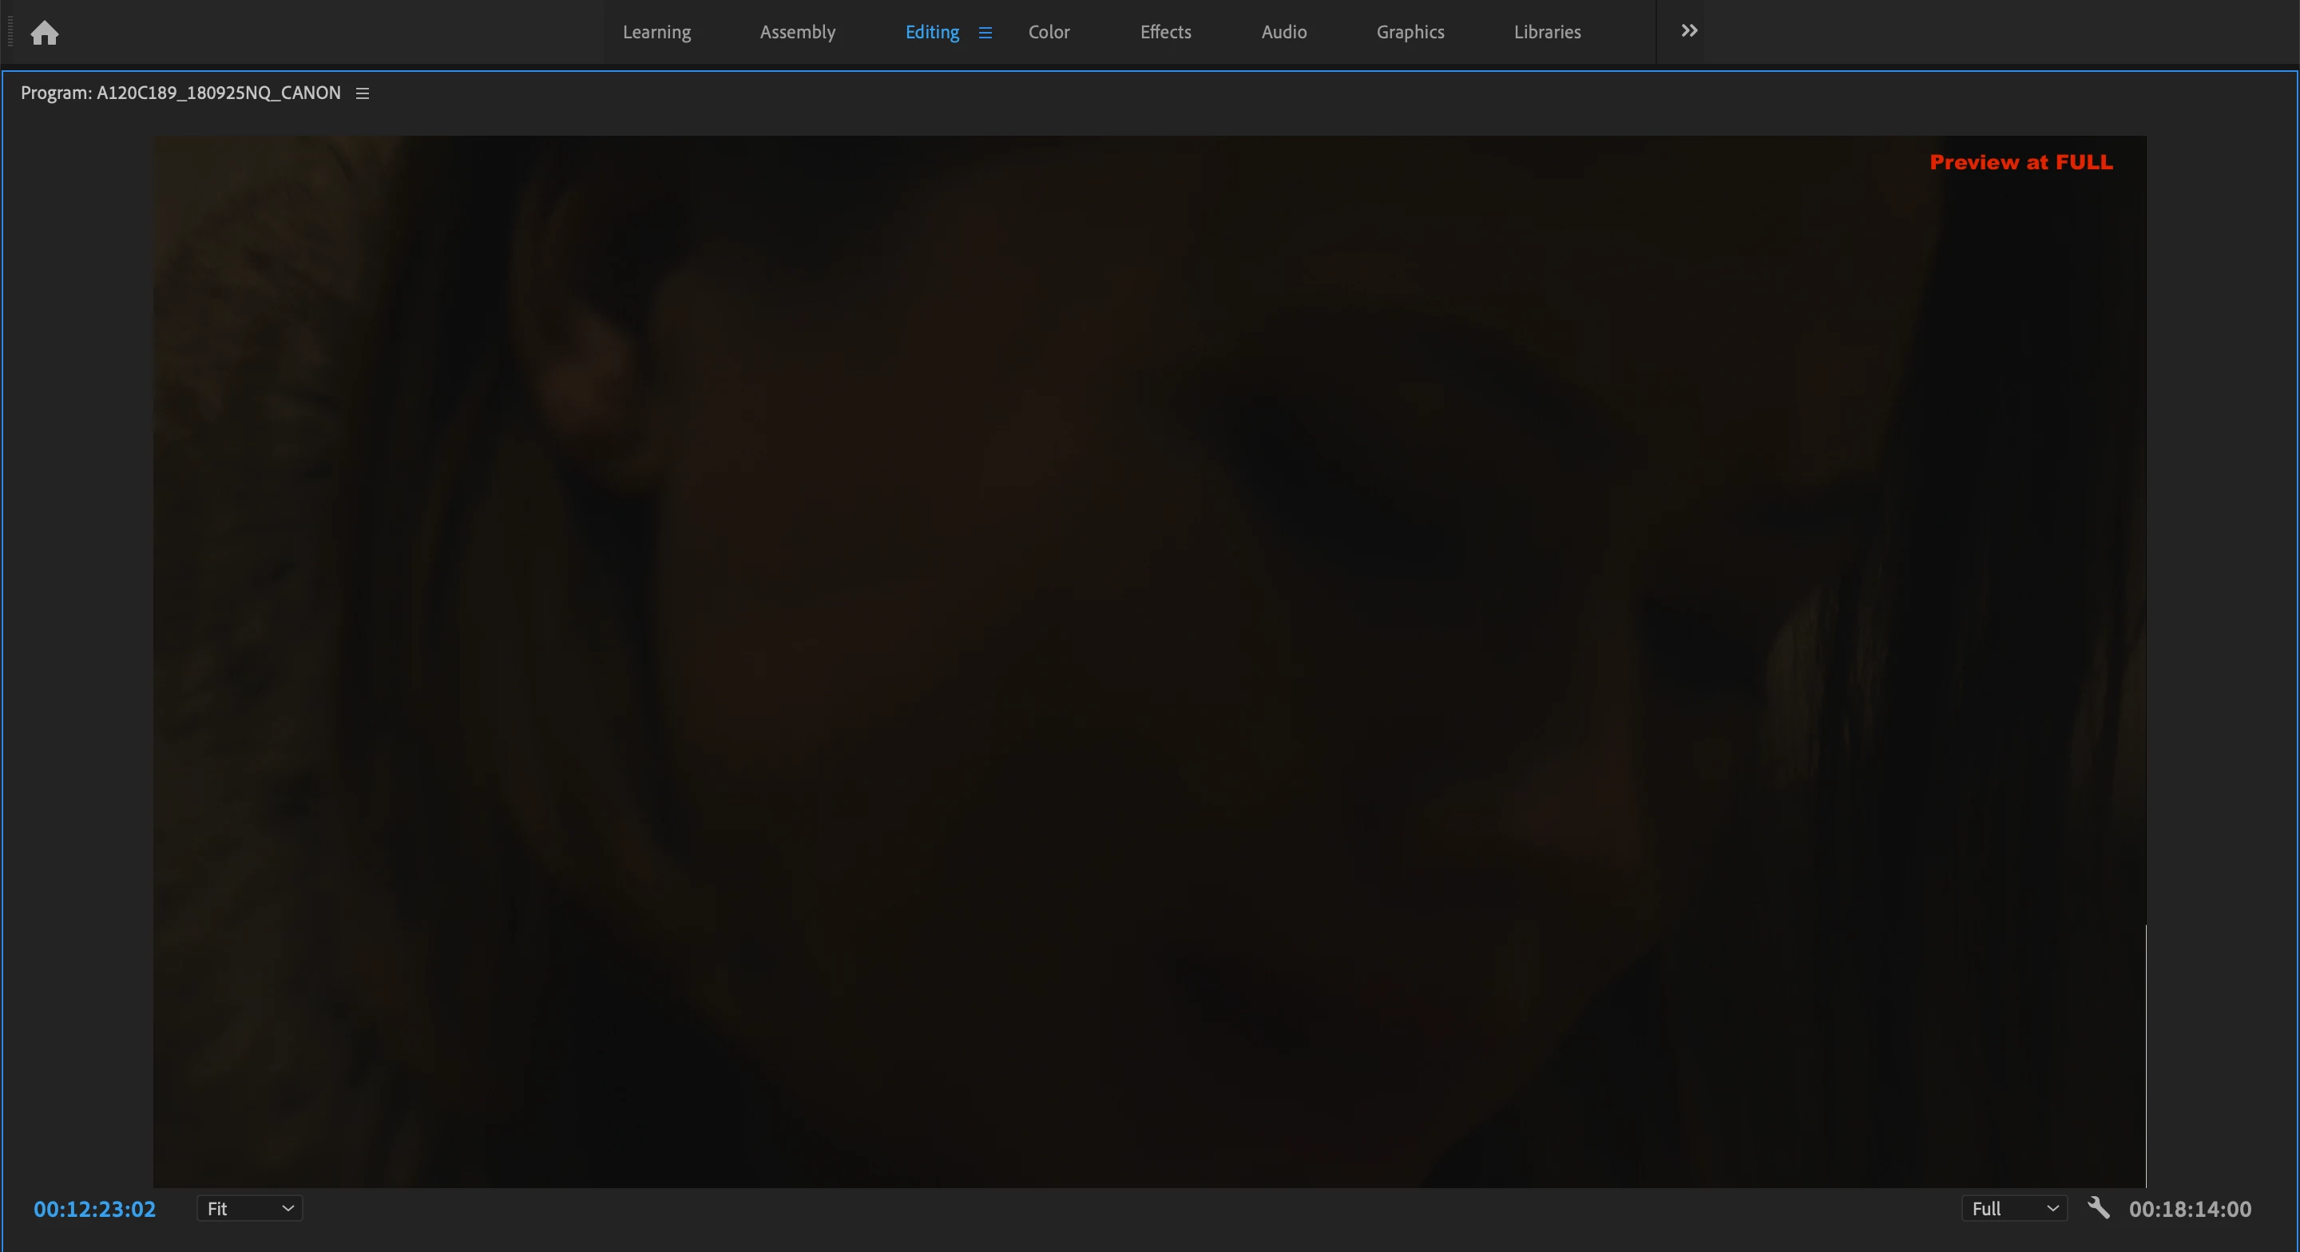Click the current timecode 00:12:23:02
The image size is (2300, 1252).
tap(95, 1209)
